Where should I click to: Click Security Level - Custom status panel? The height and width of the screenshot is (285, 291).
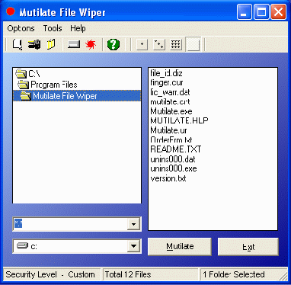52,274
